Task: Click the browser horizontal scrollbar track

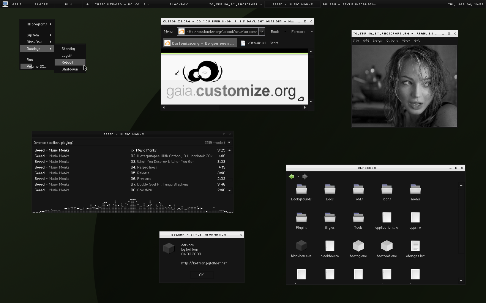Action: [x=234, y=108]
